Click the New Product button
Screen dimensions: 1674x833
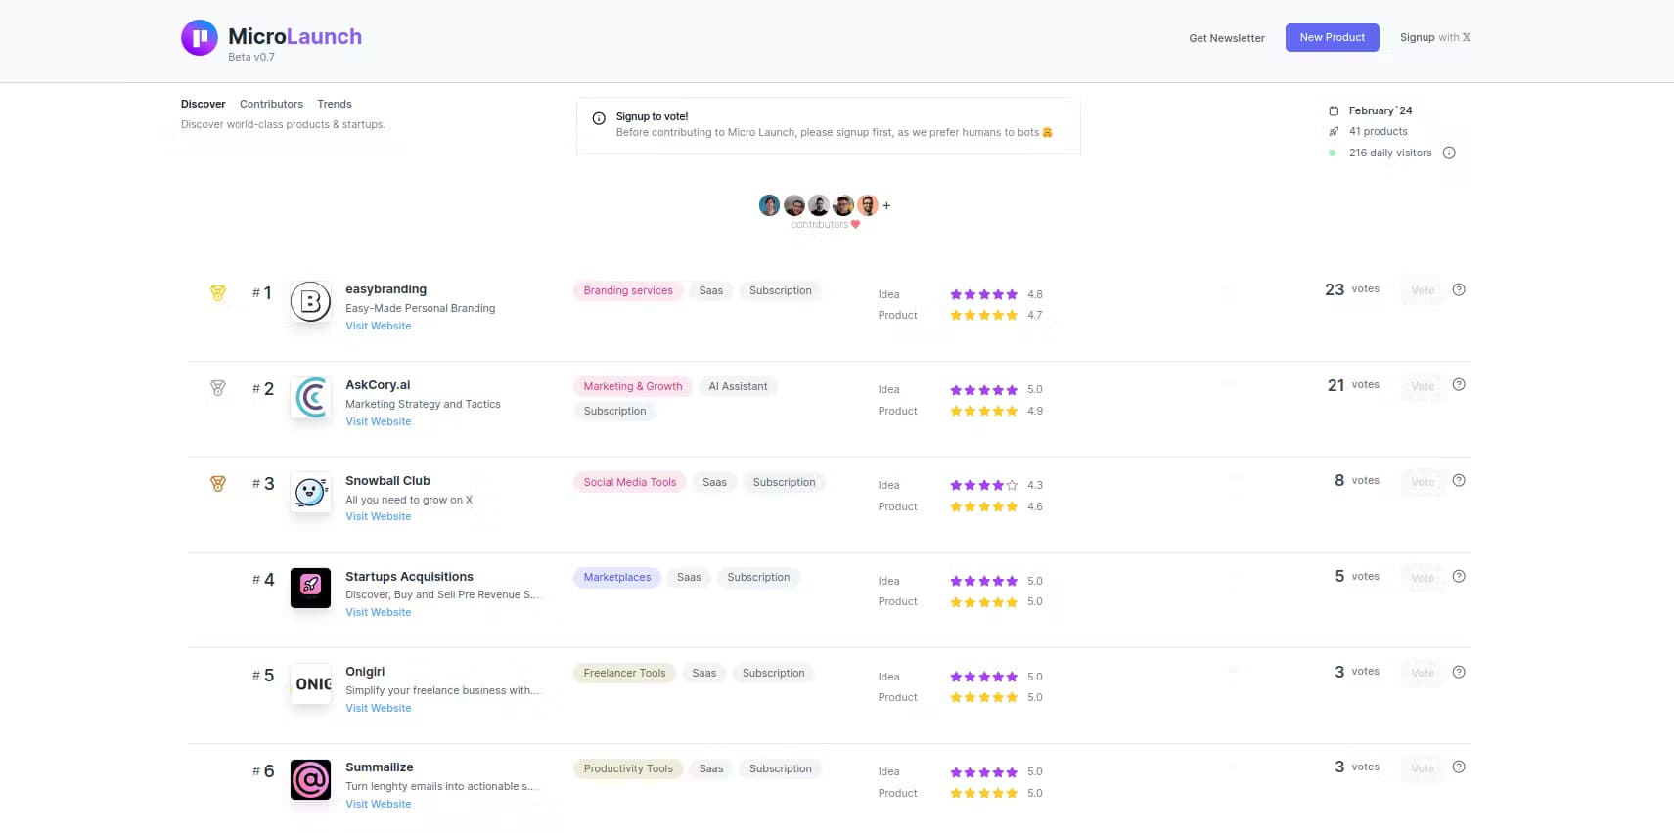1332,37
